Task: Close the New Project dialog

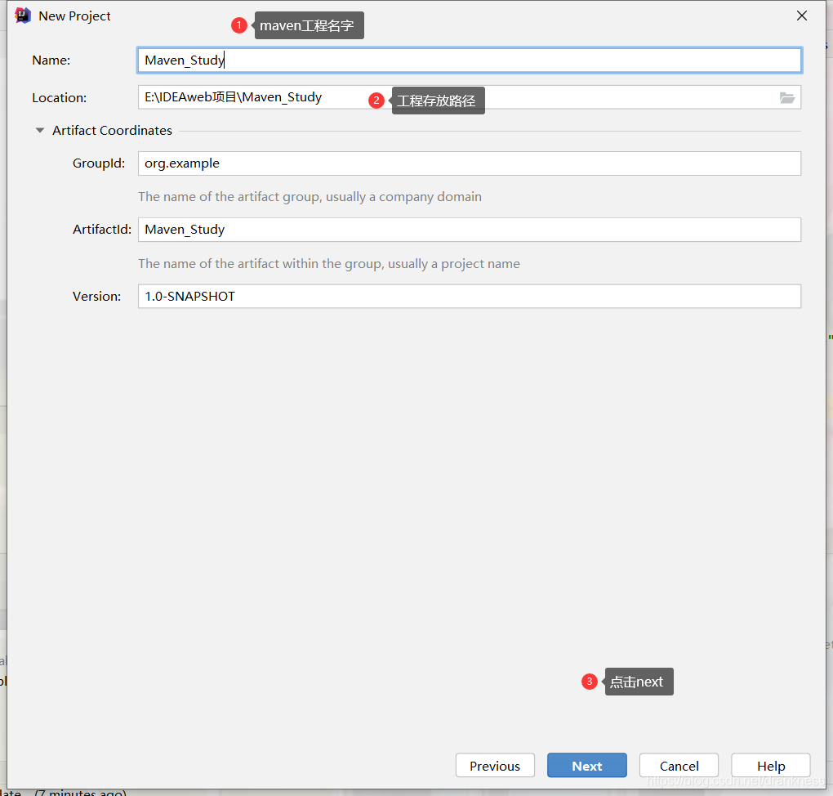Action: pos(802,16)
